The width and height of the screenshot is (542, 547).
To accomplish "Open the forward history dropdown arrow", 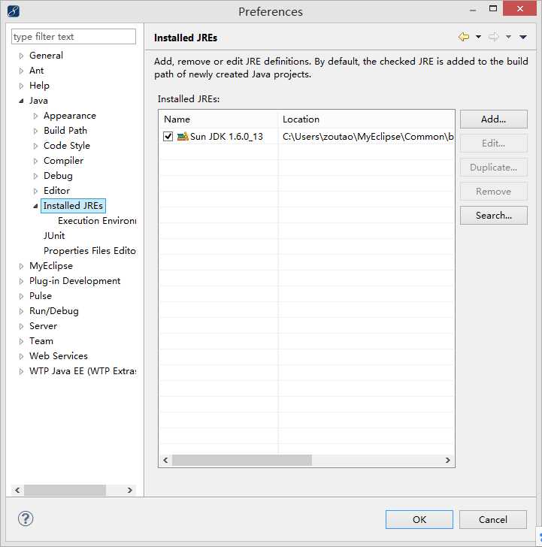I will [x=508, y=37].
